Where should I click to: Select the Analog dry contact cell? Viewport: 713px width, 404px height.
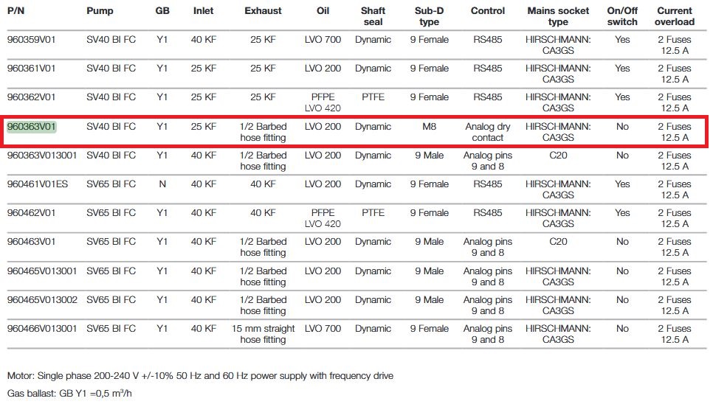tap(488, 132)
